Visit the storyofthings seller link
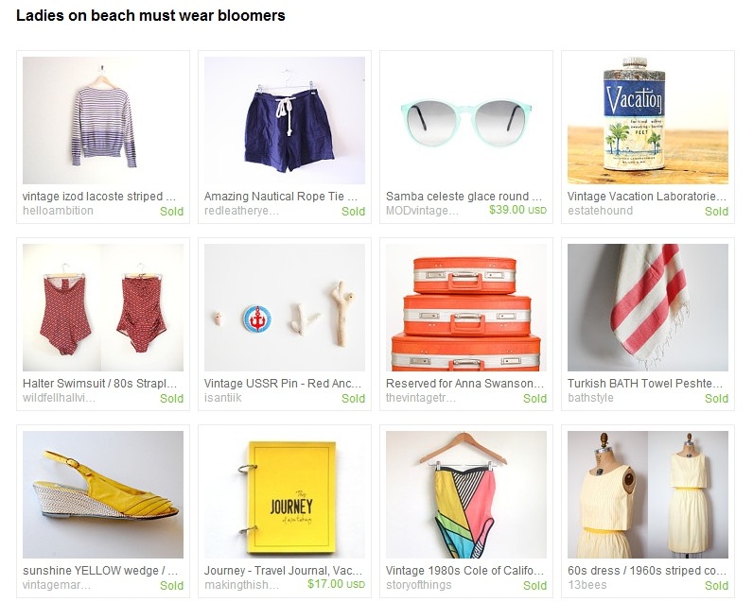The image size is (753, 602). 418,585
